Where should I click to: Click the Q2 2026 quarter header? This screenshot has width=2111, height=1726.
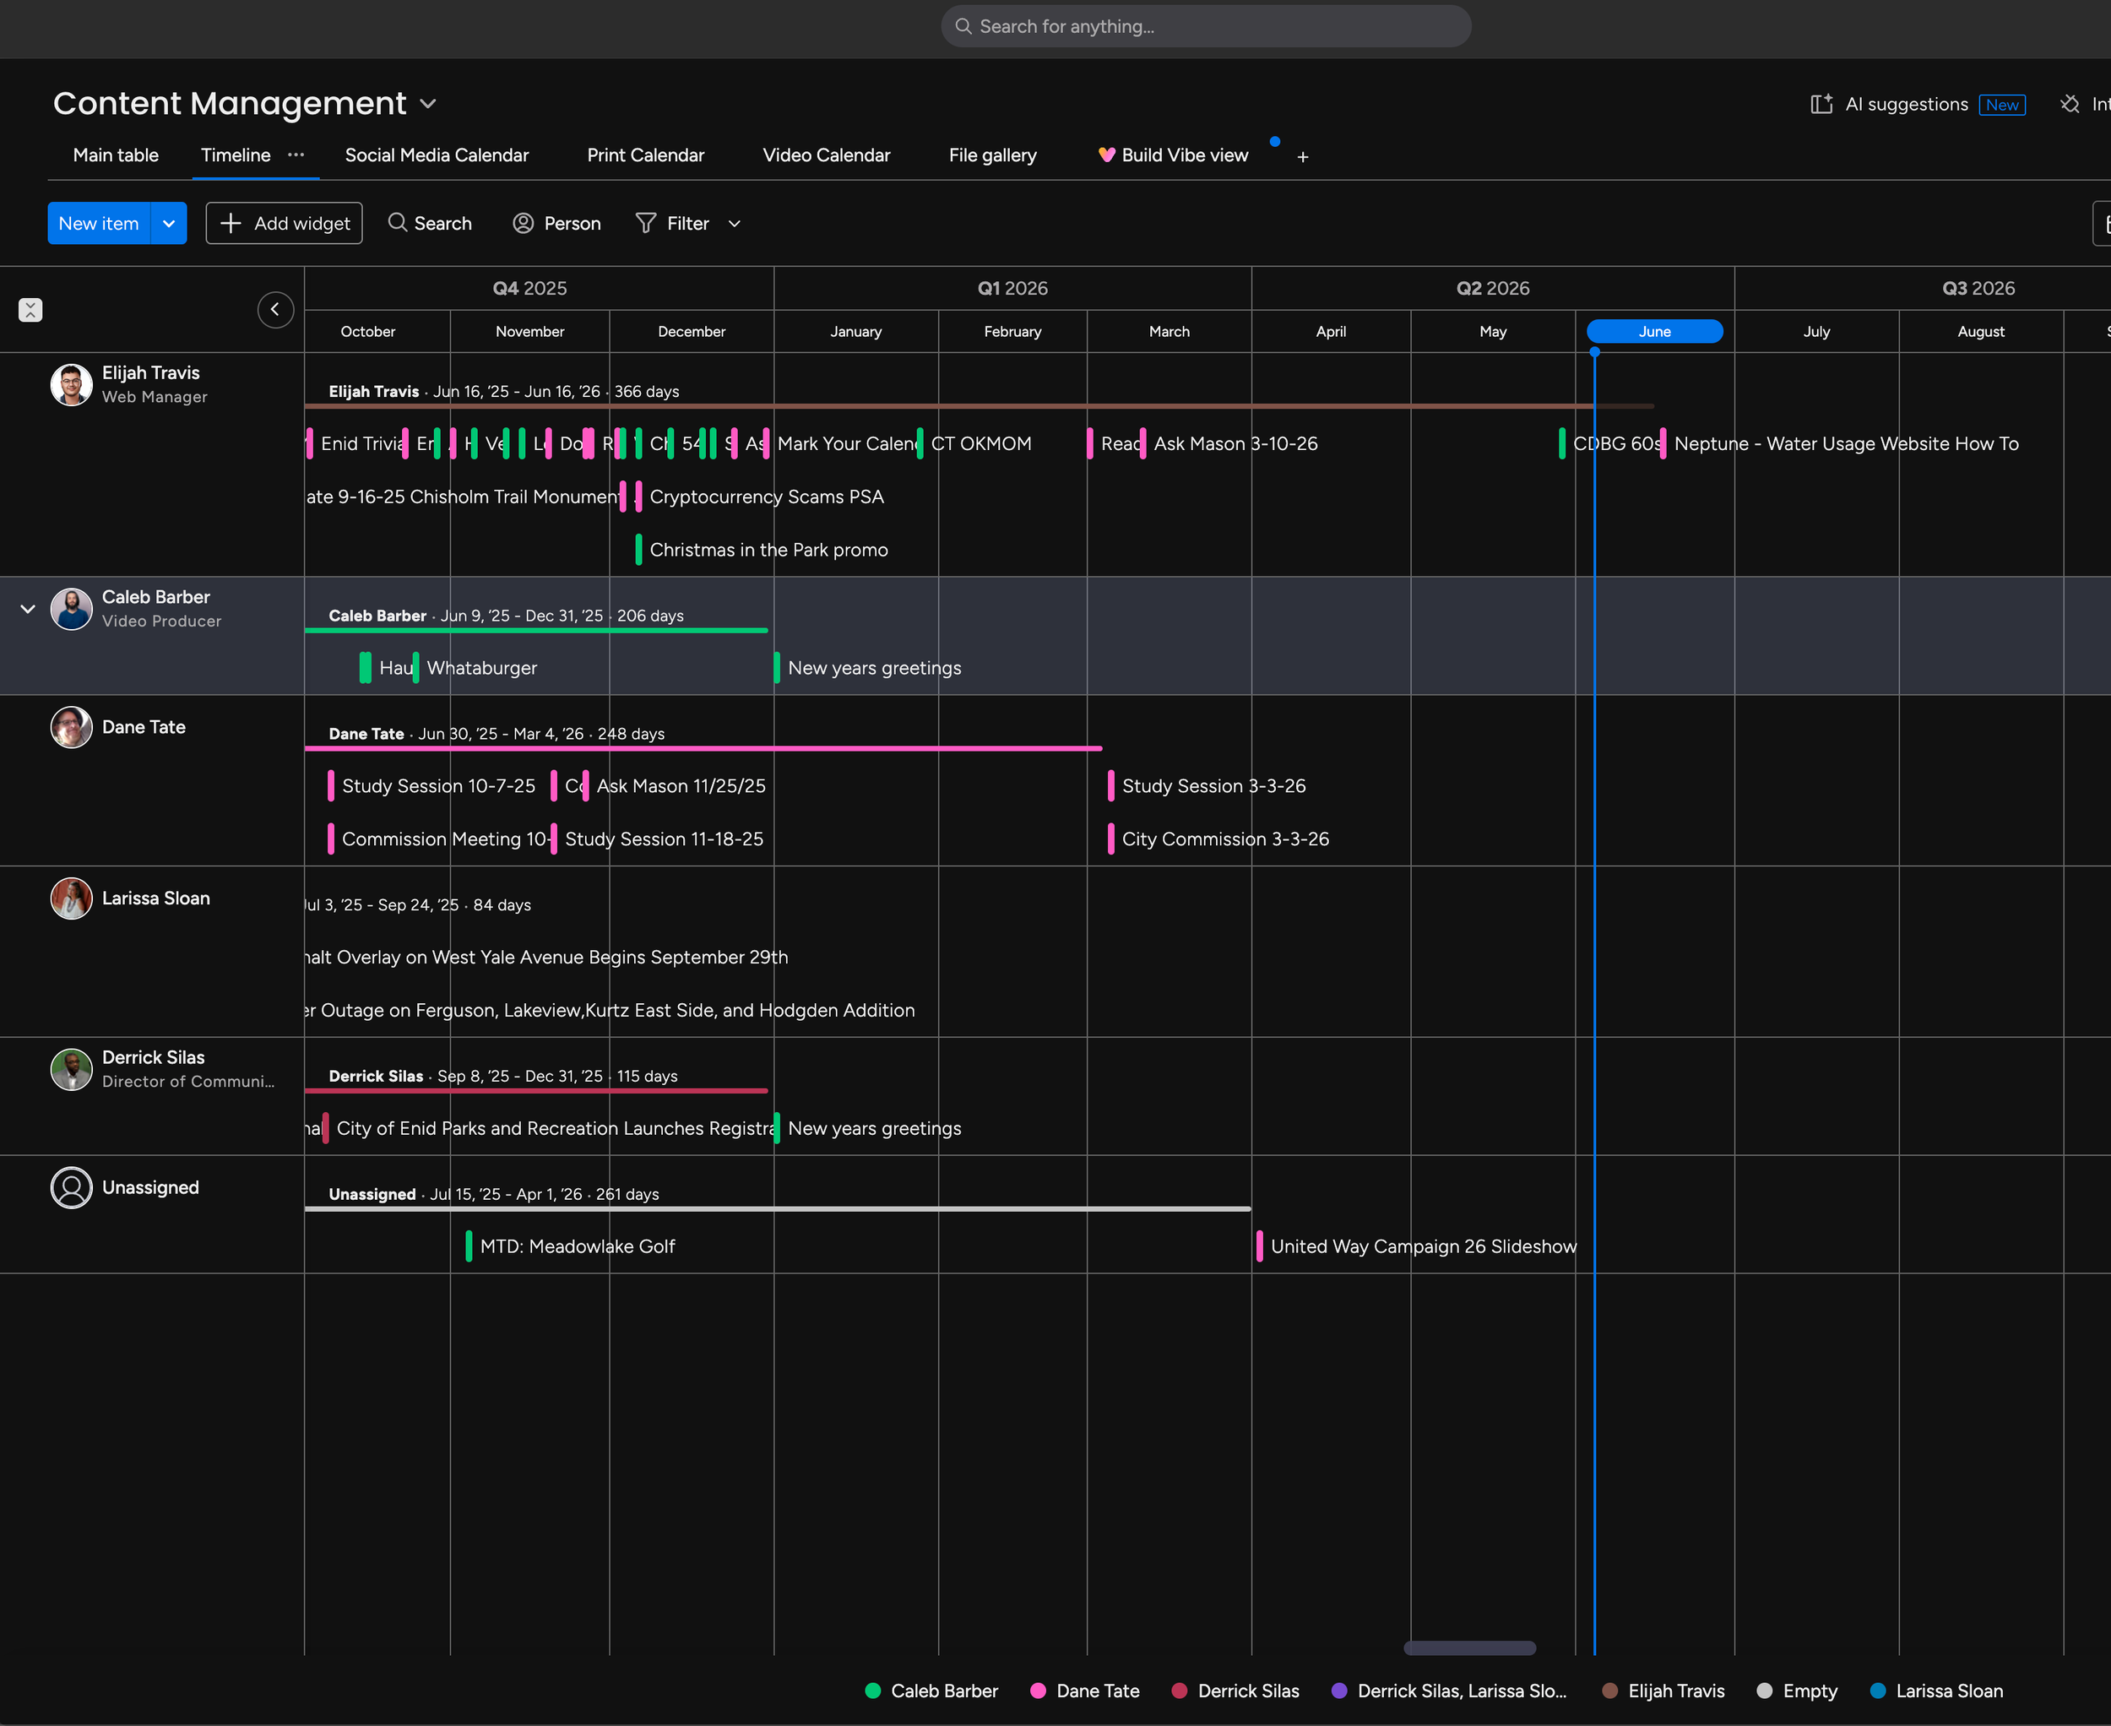tap(1493, 288)
